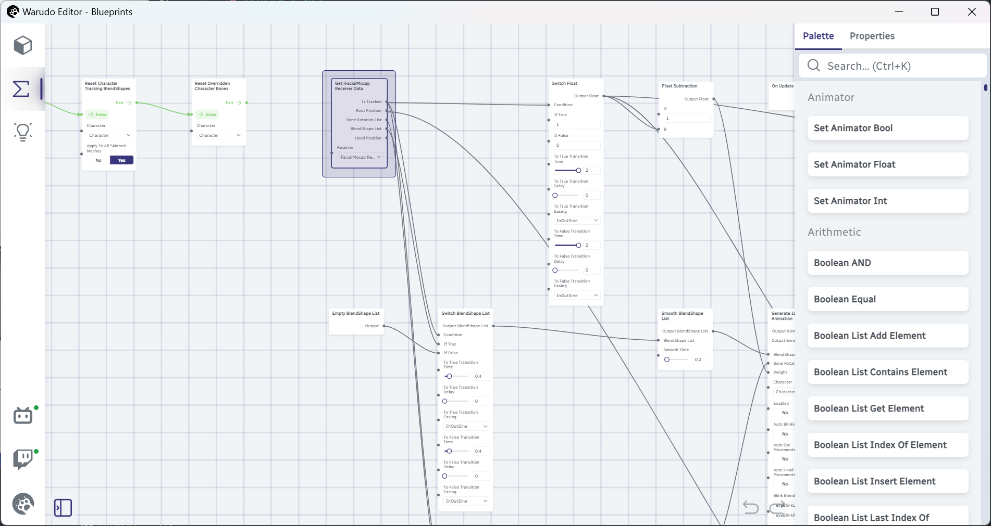Add Boolean List Insert Element node
The image size is (991, 526).
[x=888, y=481]
